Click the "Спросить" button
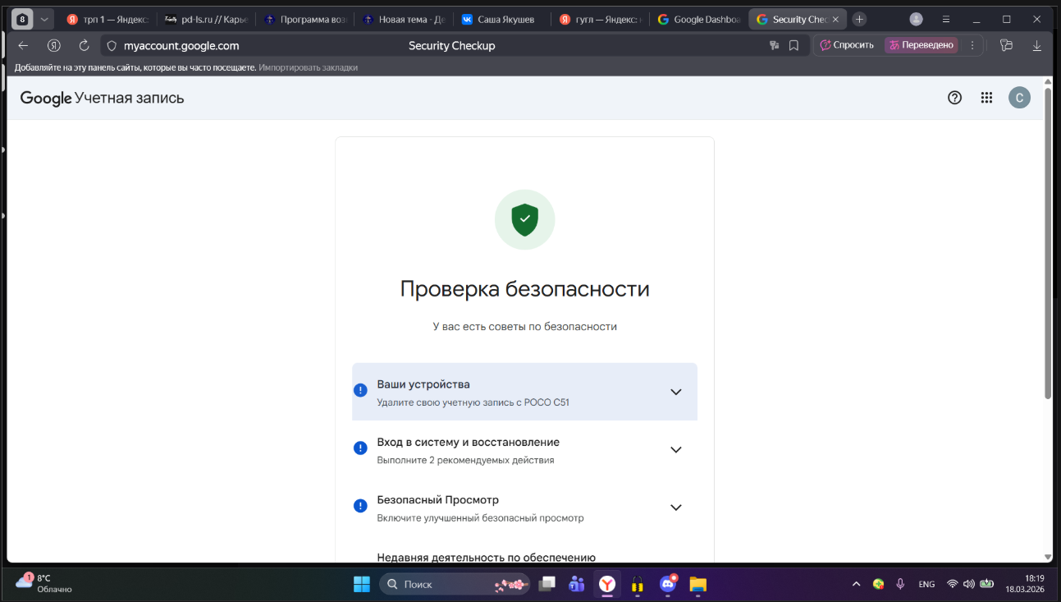The height and width of the screenshot is (602, 1061). (847, 46)
